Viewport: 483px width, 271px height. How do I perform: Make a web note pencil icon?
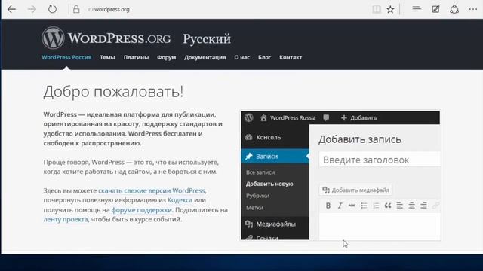coord(435,9)
